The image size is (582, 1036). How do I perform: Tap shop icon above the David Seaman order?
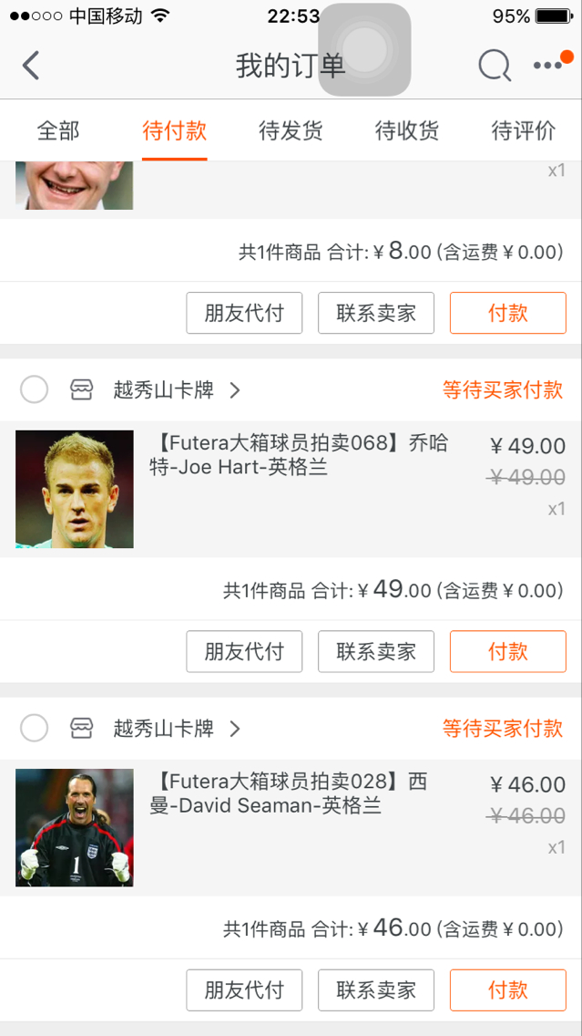coord(81,729)
